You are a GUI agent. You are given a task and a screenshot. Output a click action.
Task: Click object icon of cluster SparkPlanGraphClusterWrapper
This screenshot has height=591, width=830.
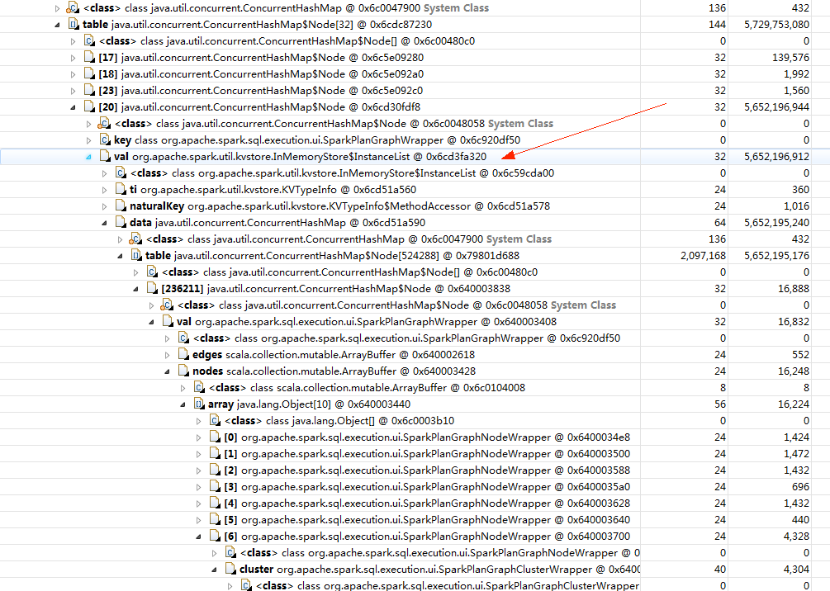point(230,570)
